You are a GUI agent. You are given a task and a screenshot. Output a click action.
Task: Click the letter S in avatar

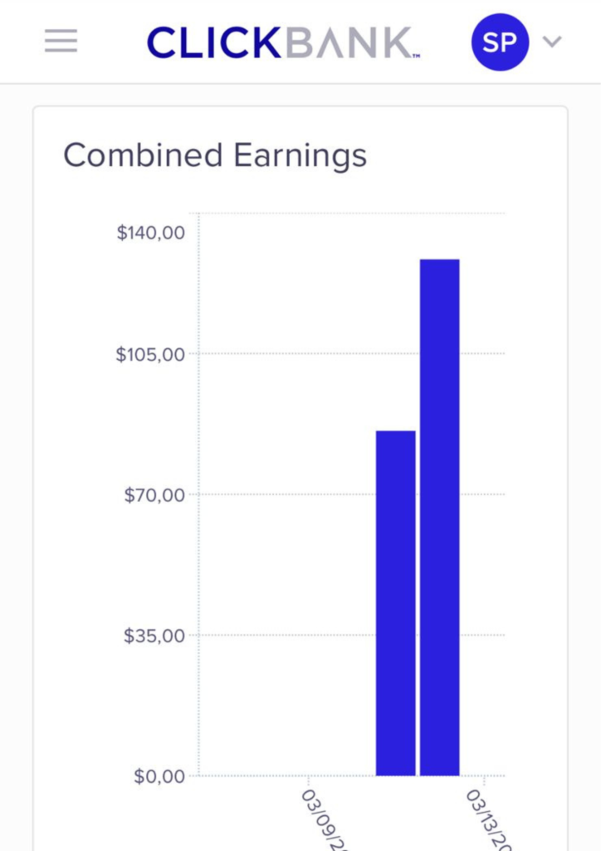(491, 42)
